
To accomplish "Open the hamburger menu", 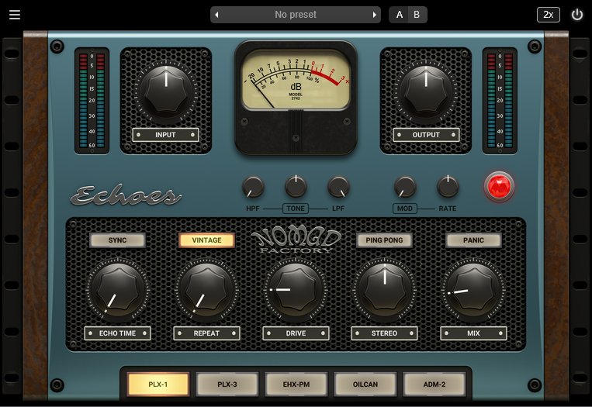I will pos(14,15).
